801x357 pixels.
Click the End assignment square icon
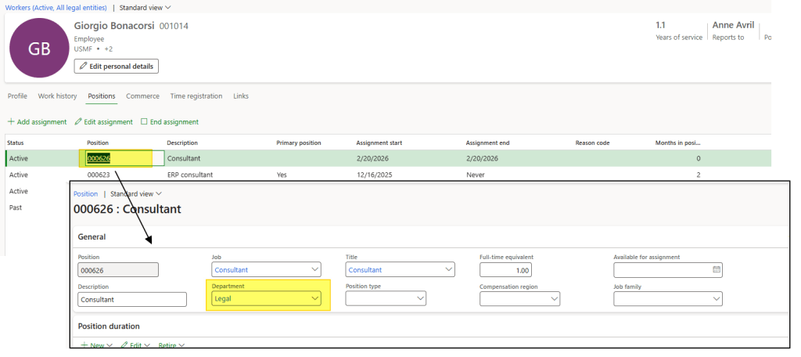(x=144, y=122)
